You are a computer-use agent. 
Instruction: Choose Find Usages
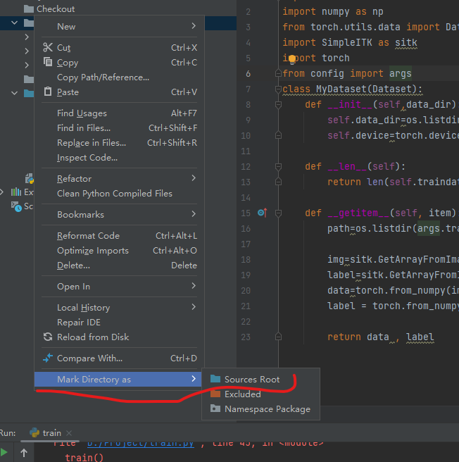(119, 113)
